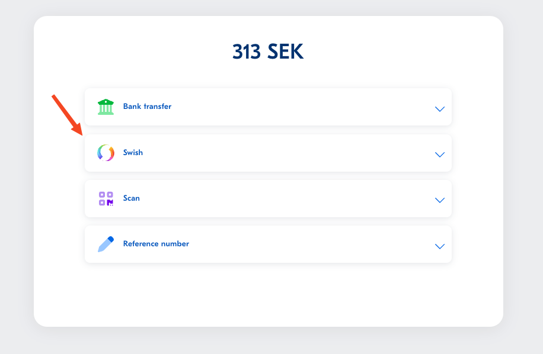Open the Scan section chevron arrow
The height and width of the screenshot is (354, 543).
[439, 200]
